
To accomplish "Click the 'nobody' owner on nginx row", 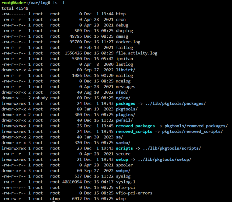I will (40, 98).
